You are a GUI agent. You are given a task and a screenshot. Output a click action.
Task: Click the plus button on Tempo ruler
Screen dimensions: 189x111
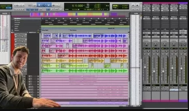click(x=40, y=27)
